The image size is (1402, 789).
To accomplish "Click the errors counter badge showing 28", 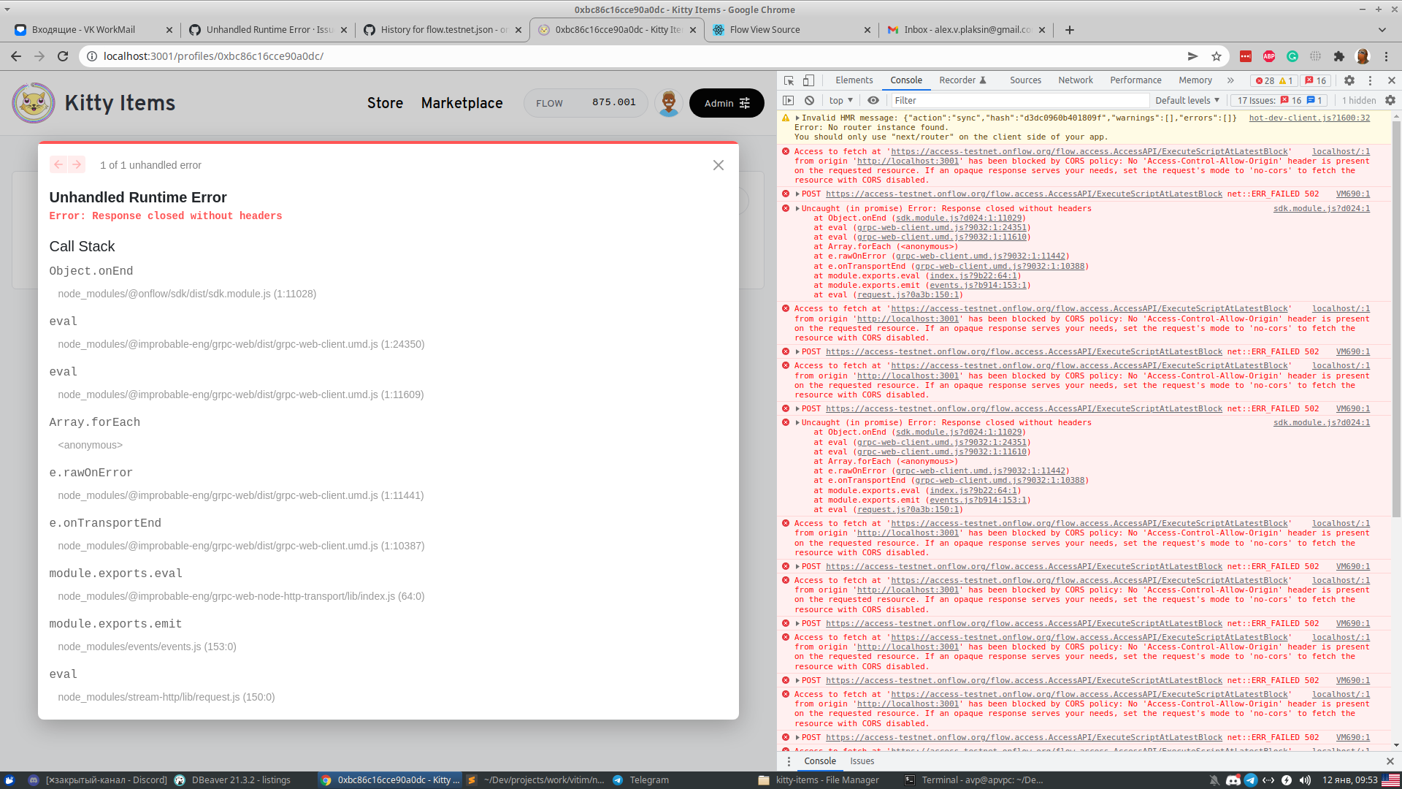I will pyautogui.click(x=1268, y=80).
